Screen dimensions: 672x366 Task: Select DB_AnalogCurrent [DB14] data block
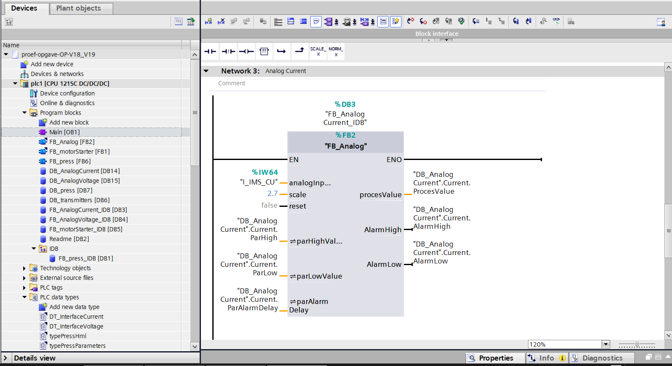pos(84,171)
